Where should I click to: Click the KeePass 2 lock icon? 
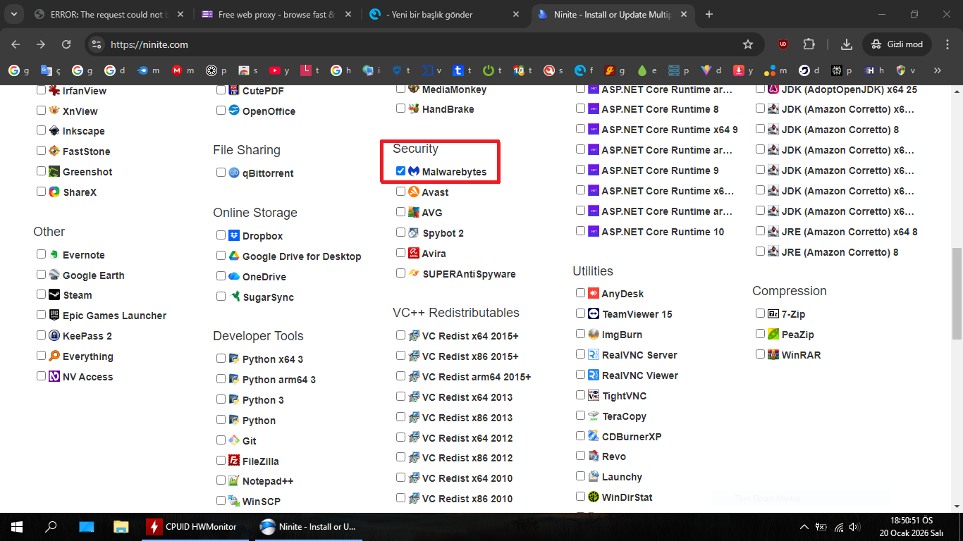pos(54,335)
